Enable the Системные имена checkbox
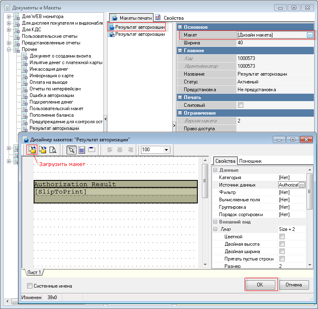 coord(30,286)
